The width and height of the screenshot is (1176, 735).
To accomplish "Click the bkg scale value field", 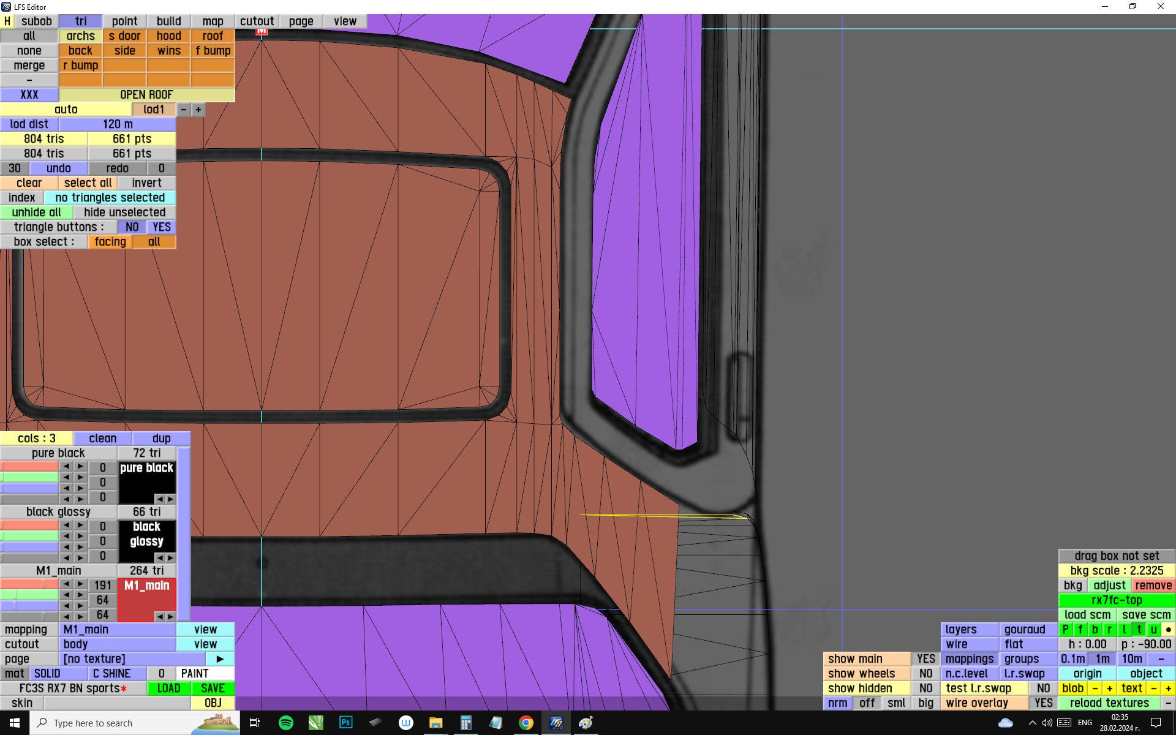I will (1116, 571).
